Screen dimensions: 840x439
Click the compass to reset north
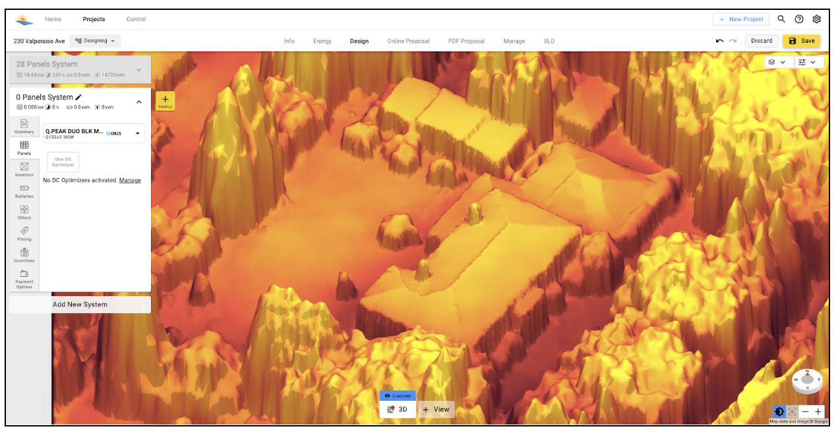(807, 380)
